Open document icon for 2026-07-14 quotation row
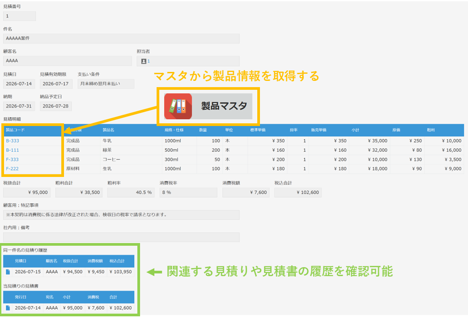The image size is (468, 319). [8, 308]
